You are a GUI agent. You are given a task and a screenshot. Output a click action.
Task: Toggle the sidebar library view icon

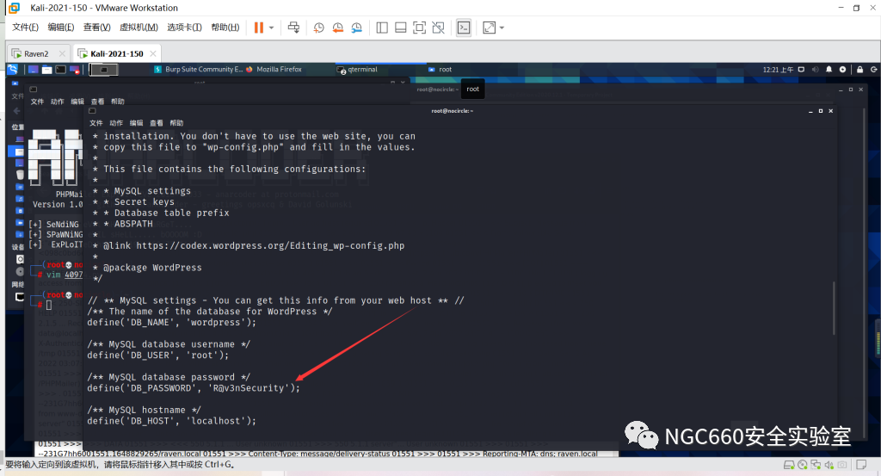pyautogui.click(x=382, y=28)
